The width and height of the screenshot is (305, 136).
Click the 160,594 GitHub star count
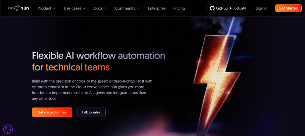[x=239, y=8]
